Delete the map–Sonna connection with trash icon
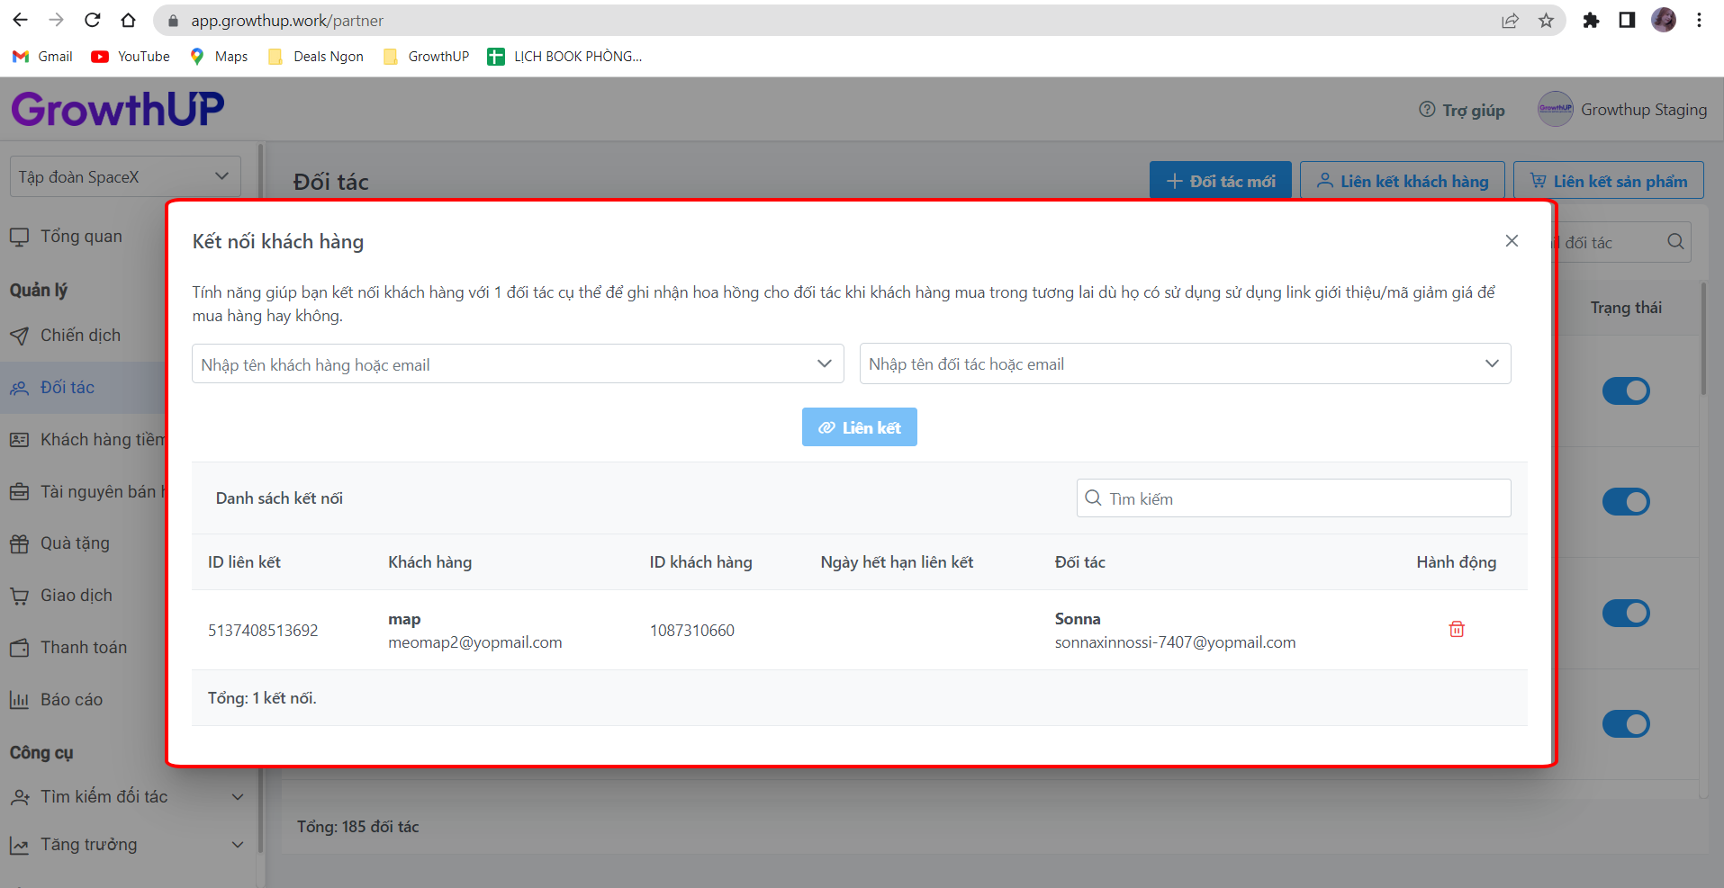 [x=1456, y=630]
